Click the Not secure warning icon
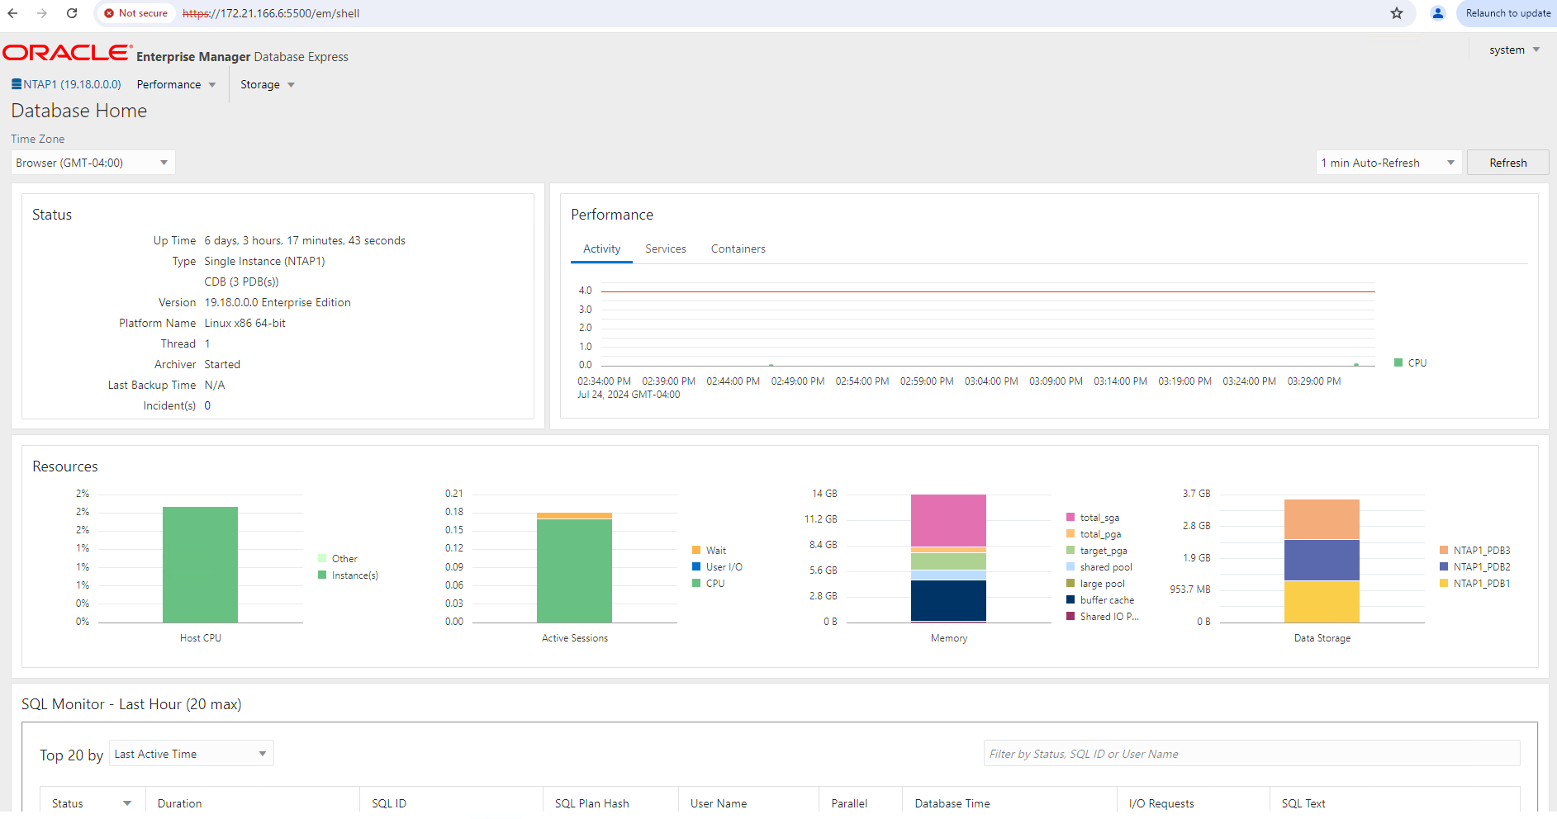1557x819 pixels. click(109, 13)
